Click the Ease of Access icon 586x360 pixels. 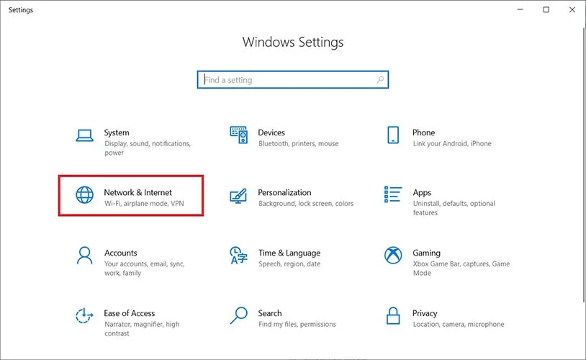pyautogui.click(x=84, y=316)
